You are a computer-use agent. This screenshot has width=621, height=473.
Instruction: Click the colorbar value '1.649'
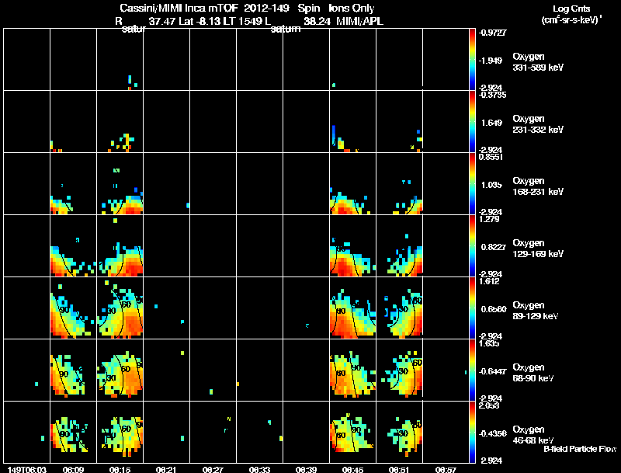click(x=491, y=123)
